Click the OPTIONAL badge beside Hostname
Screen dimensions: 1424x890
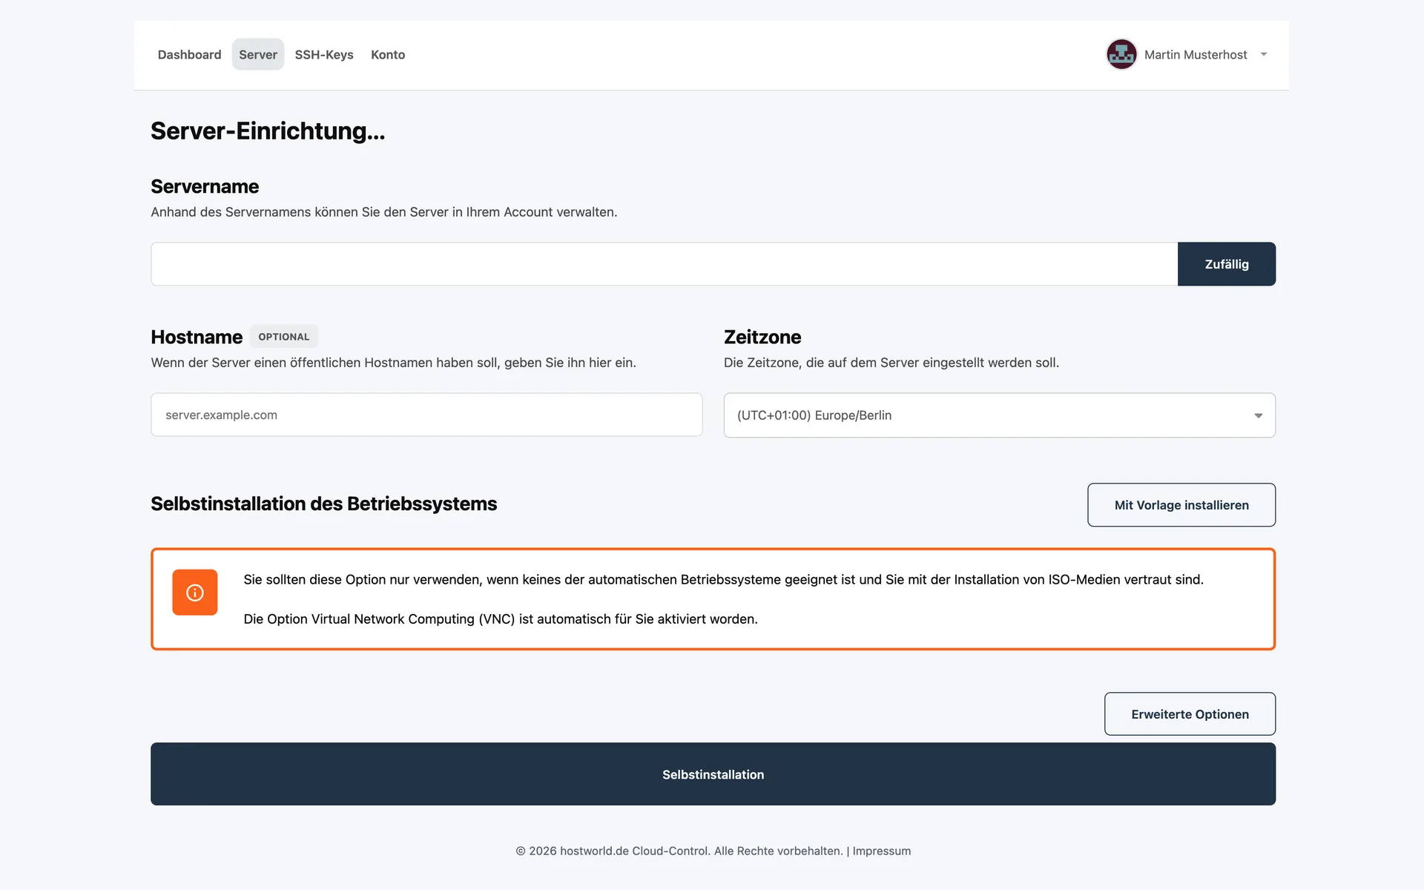click(284, 337)
